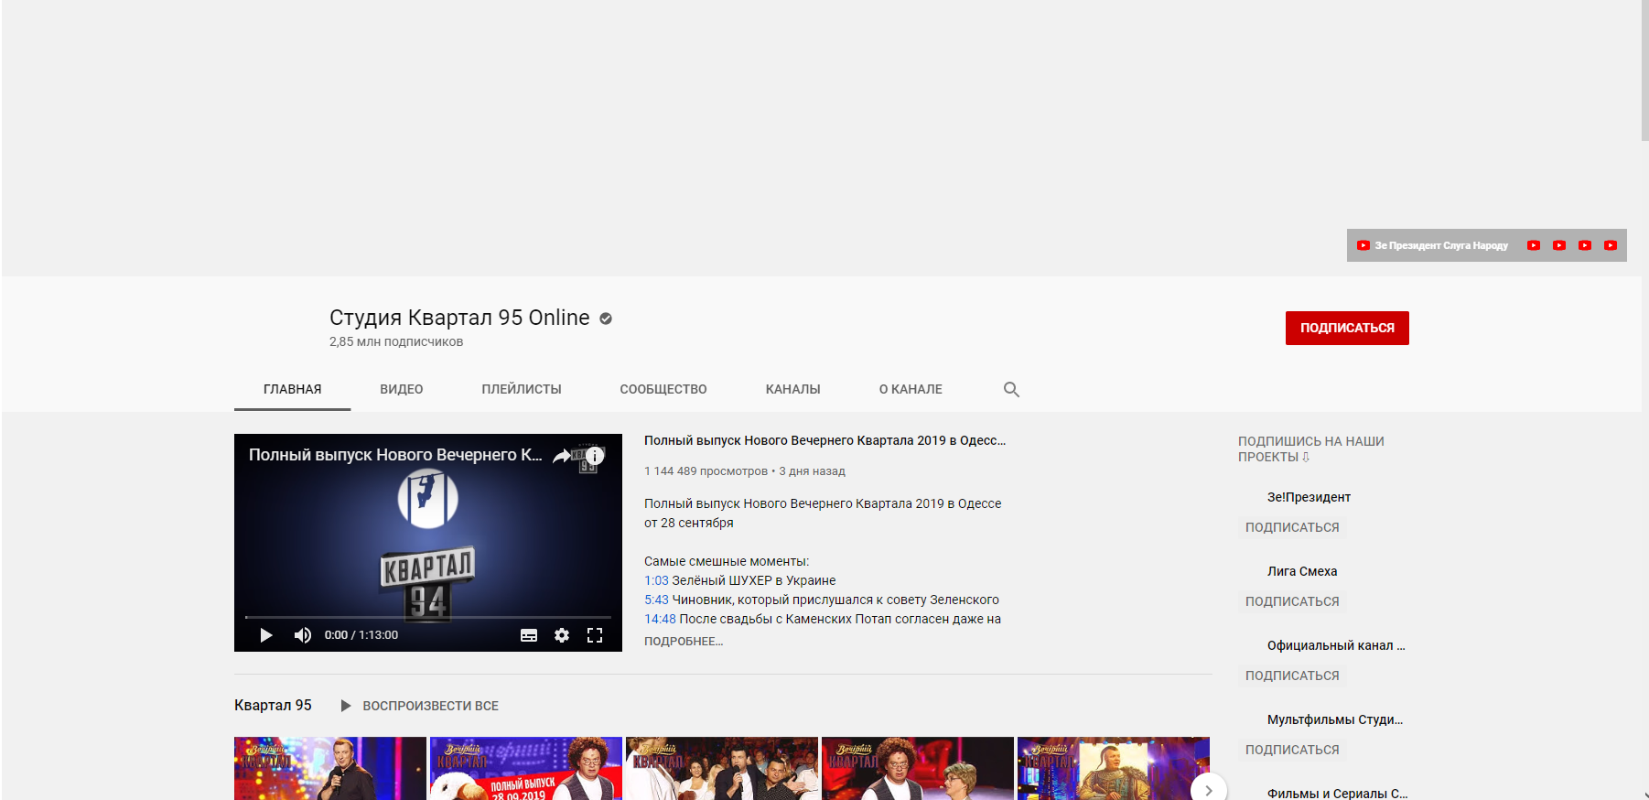Screen dimensions: 1649x800
Task: Click the 2,85 млн подписчиков text
Action: (x=396, y=341)
